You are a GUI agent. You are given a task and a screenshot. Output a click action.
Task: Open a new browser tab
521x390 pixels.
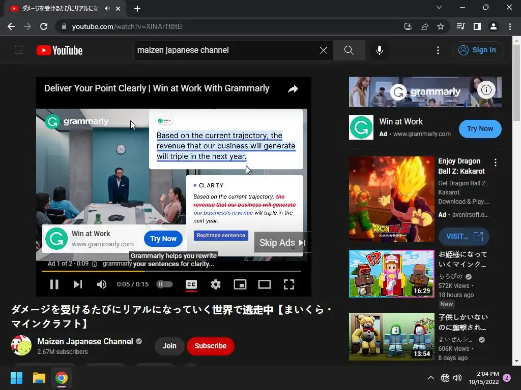point(137,9)
